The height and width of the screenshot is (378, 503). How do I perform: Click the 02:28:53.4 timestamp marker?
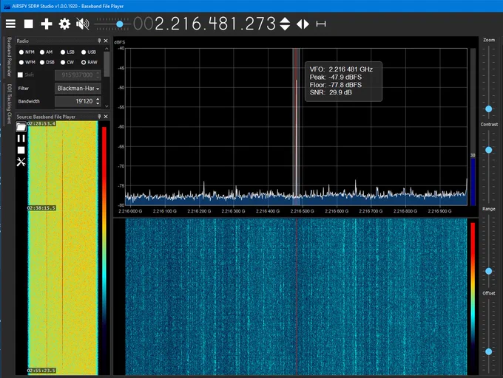[x=41, y=123]
